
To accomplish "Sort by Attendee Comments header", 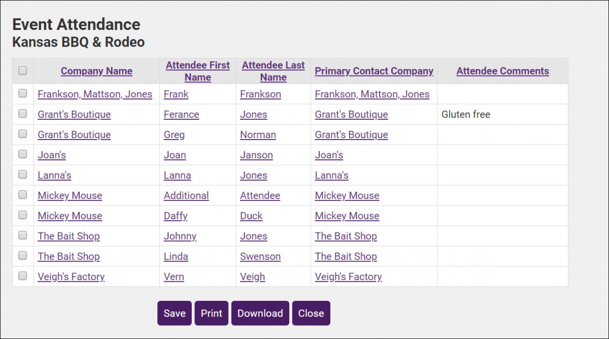I will (502, 71).
